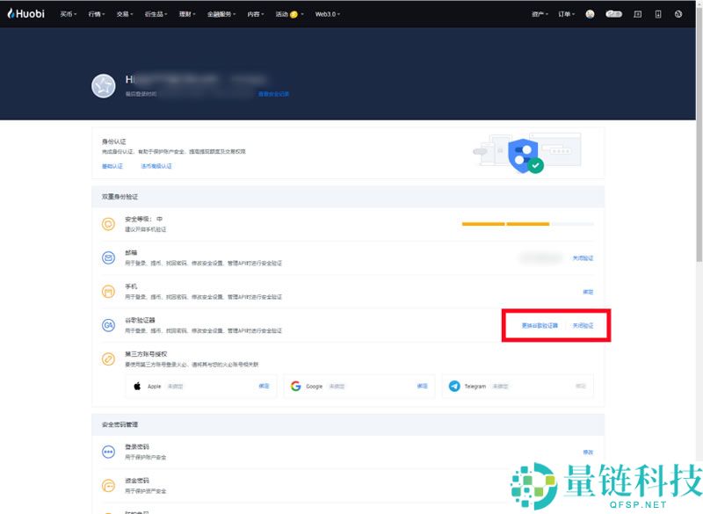
Task: Open the Web3.0 menu
Action: [326, 13]
